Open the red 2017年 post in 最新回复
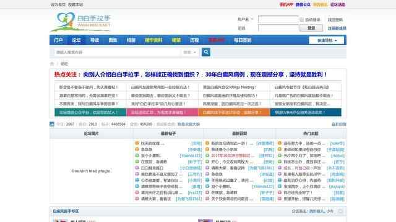The image size is (396, 222). (x=233, y=156)
